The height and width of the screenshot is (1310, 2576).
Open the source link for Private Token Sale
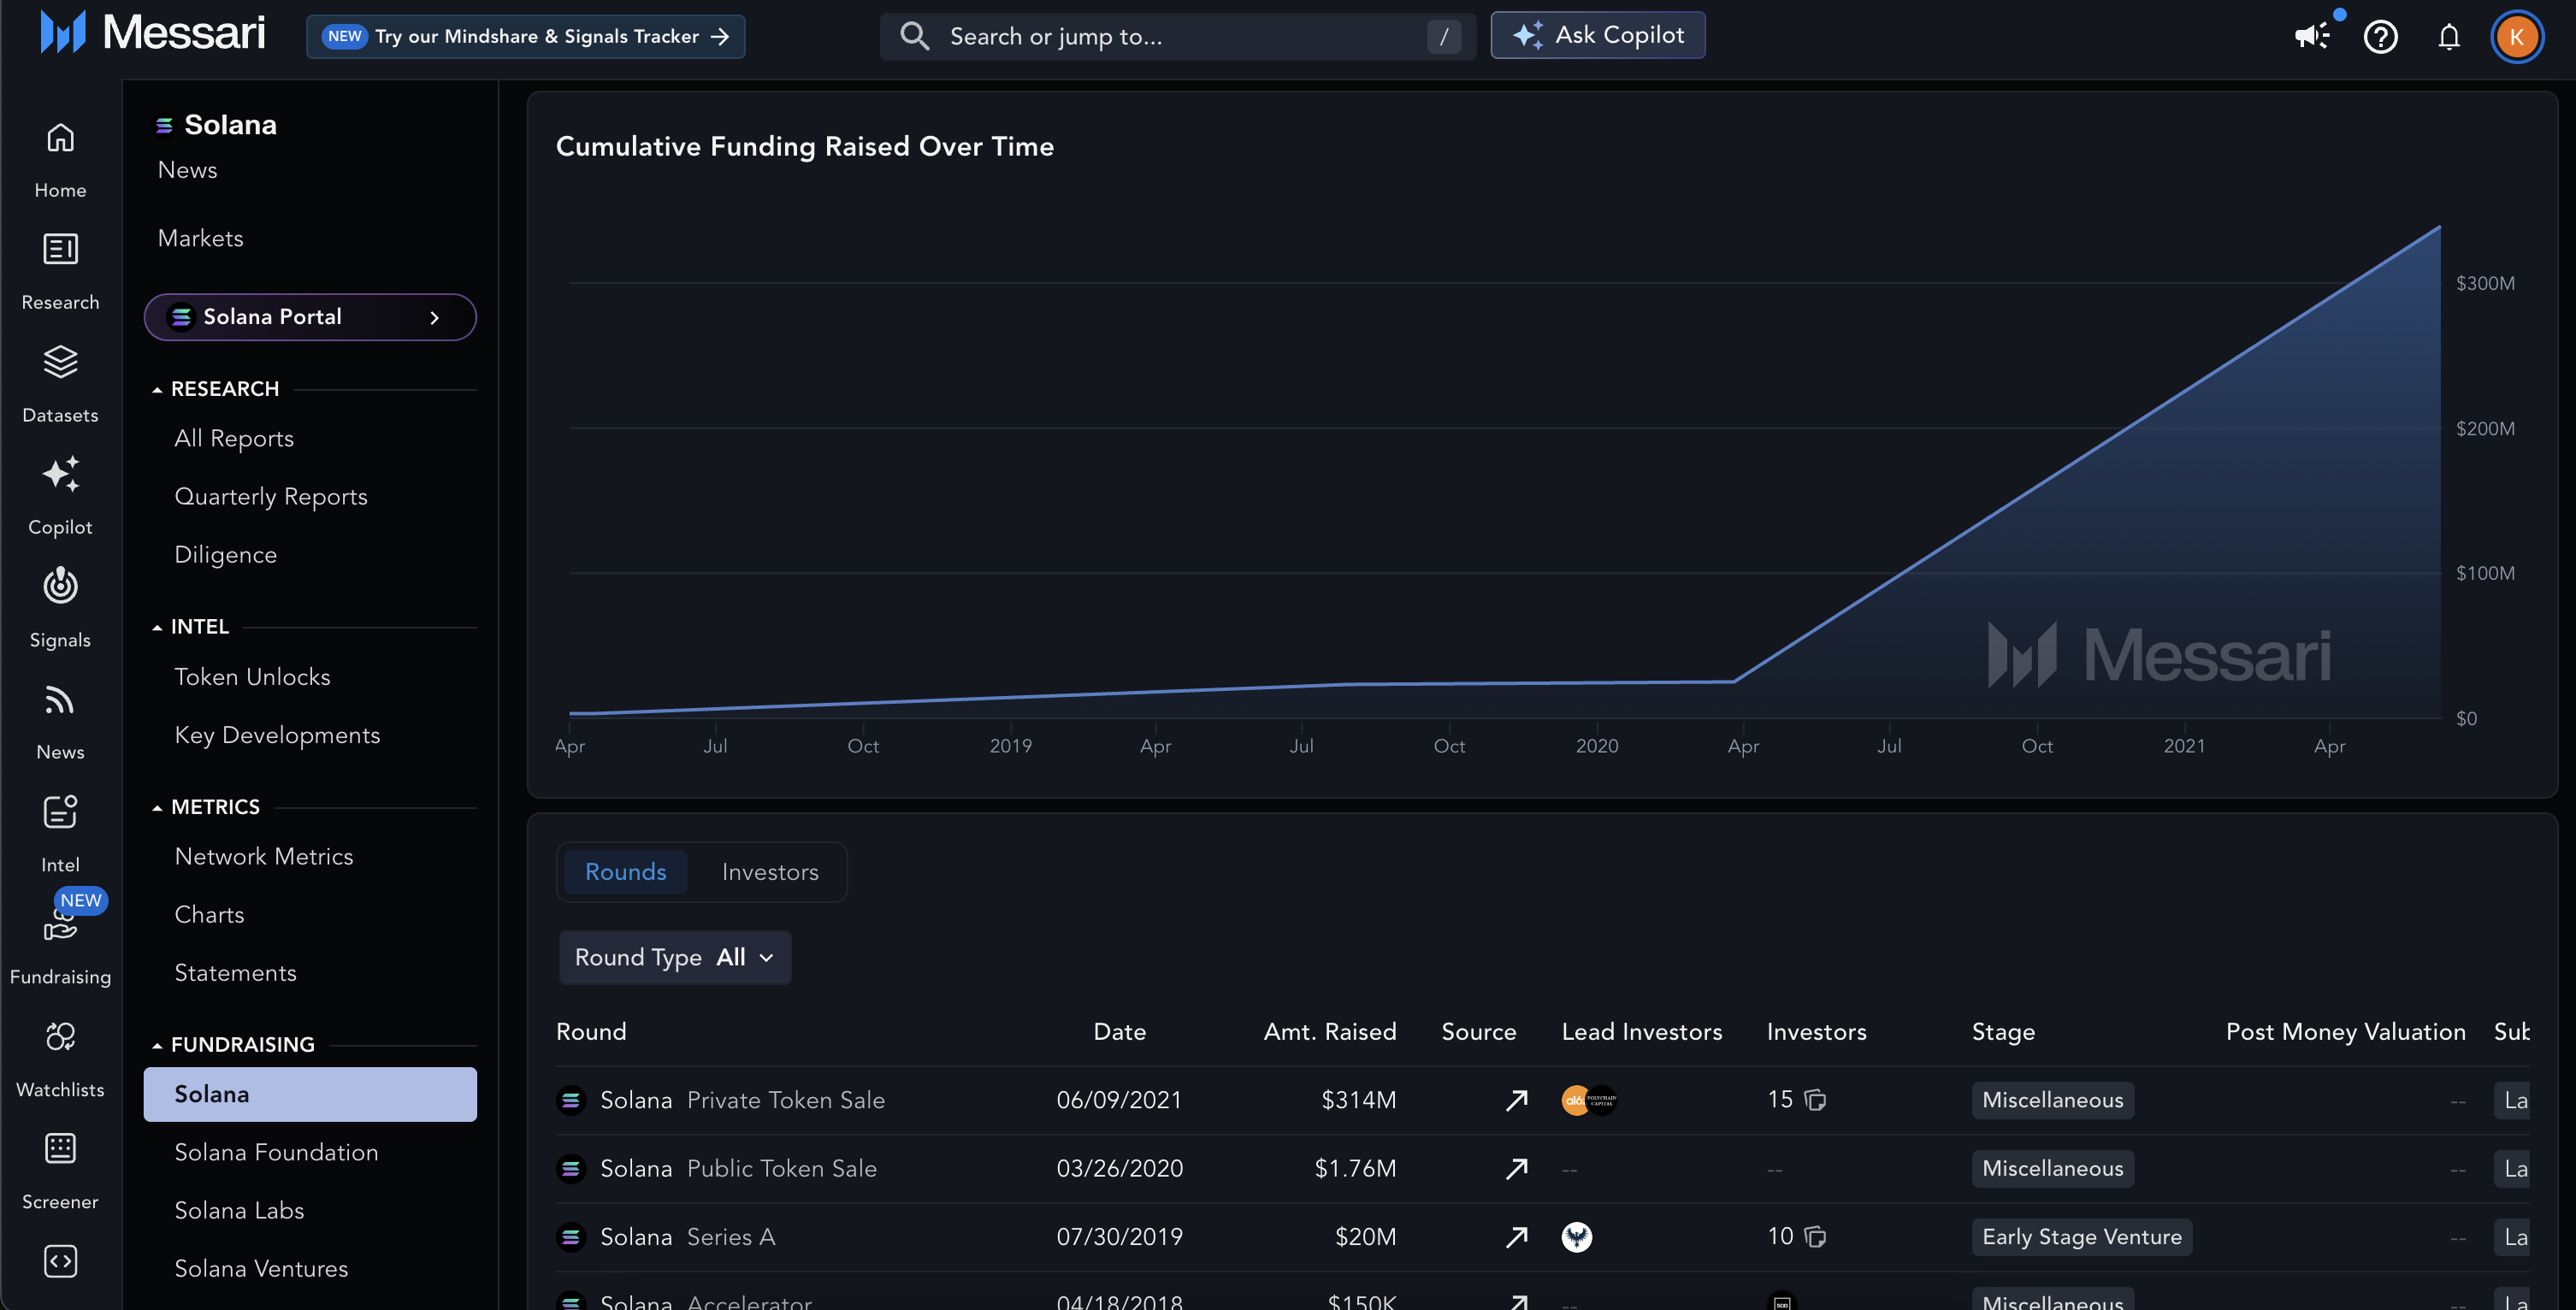[1516, 1100]
